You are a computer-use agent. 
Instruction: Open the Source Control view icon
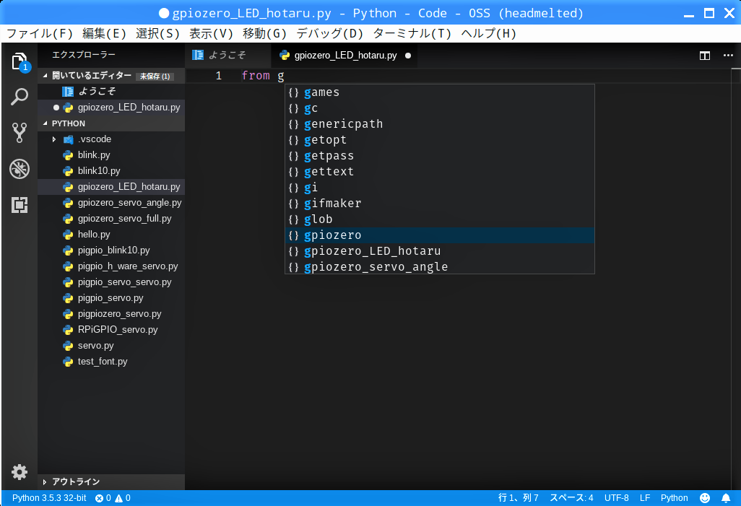point(19,133)
